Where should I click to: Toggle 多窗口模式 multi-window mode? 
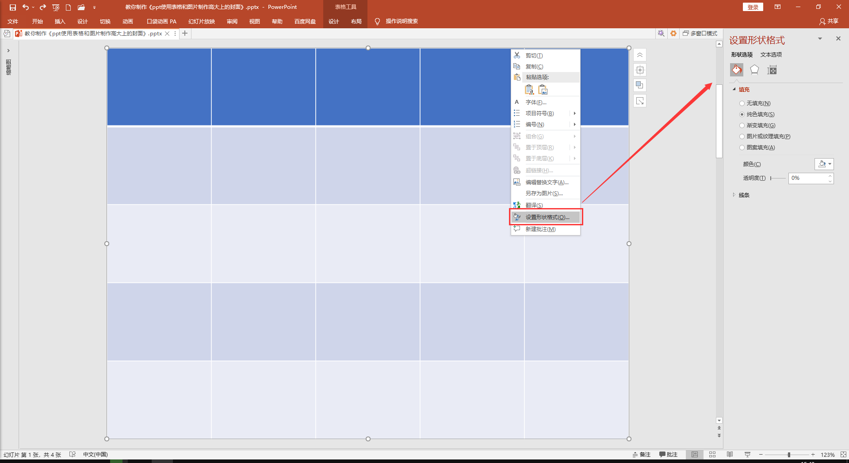click(x=700, y=34)
